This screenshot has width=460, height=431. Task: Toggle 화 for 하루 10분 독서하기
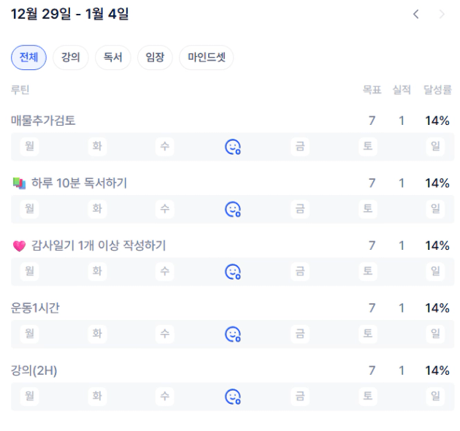coord(97,209)
